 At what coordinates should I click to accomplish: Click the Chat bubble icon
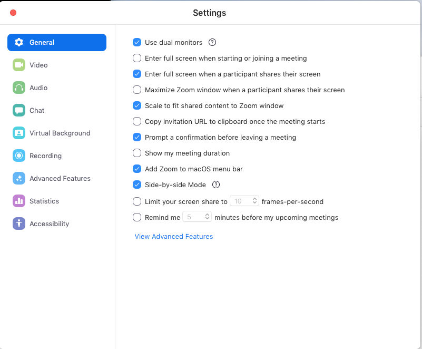19,111
